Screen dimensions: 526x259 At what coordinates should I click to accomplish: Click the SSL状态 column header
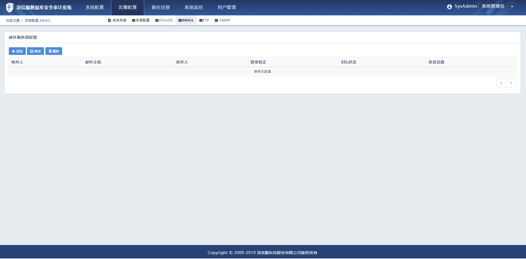349,62
